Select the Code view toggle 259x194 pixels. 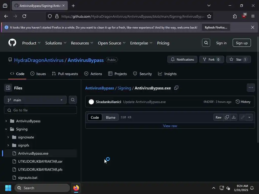coord(95,117)
